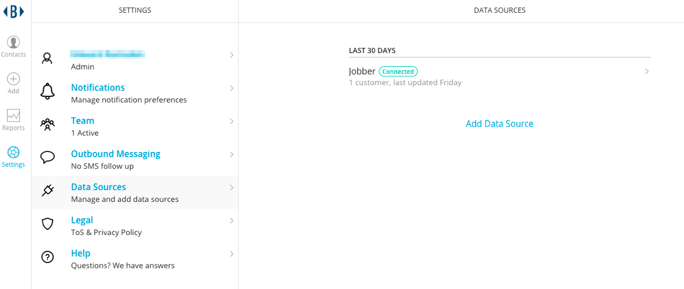Click the app logo in top-left corner

tap(13, 11)
